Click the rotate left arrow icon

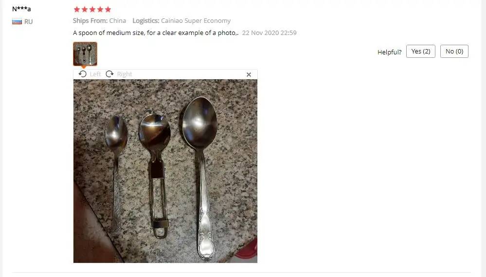click(82, 74)
